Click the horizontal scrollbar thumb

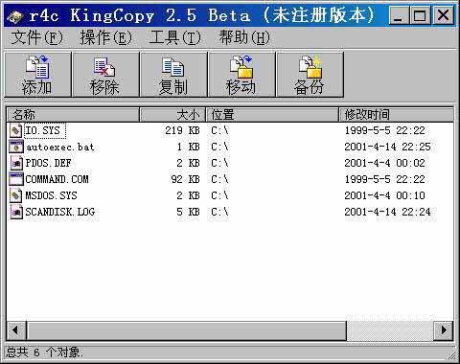(186, 330)
